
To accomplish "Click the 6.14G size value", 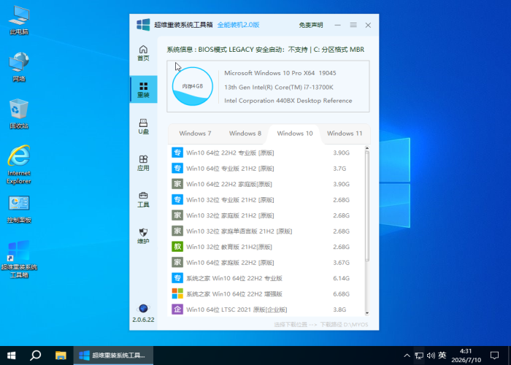I will point(341,278).
